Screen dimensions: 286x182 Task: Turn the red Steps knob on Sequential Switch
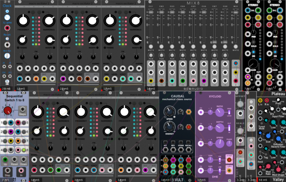8,110
